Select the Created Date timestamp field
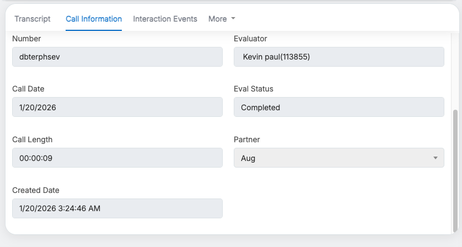 coord(117,208)
